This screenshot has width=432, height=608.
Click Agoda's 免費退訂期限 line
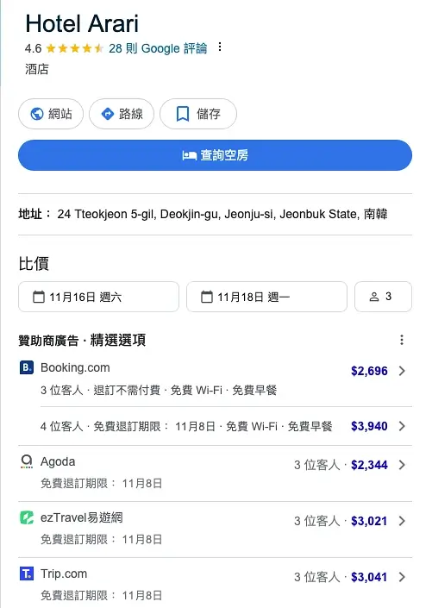pyautogui.click(x=101, y=484)
